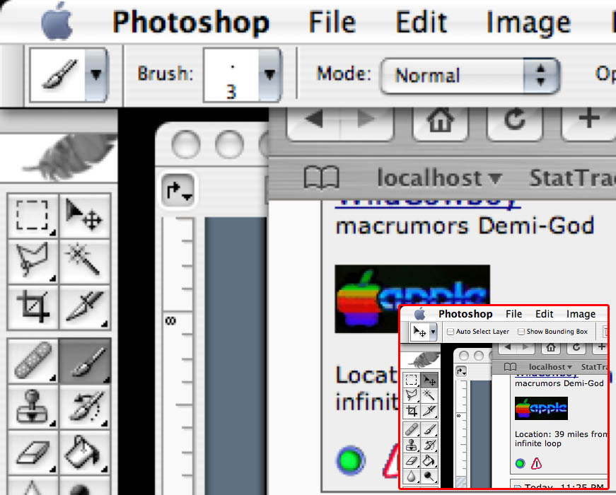Click the large Safari Back arrow button
This screenshot has width=616, height=495.
pyautogui.click(x=313, y=120)
